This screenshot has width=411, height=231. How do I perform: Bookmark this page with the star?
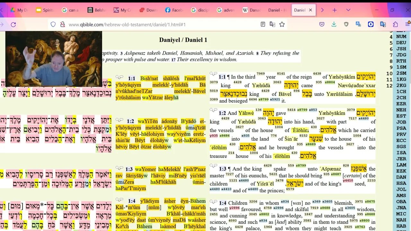(282, 24)
